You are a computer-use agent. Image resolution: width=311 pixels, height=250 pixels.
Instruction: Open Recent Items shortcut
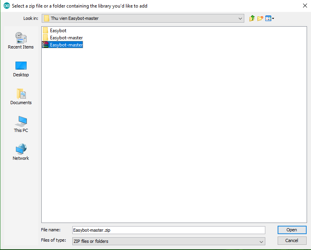coord(21,41)
